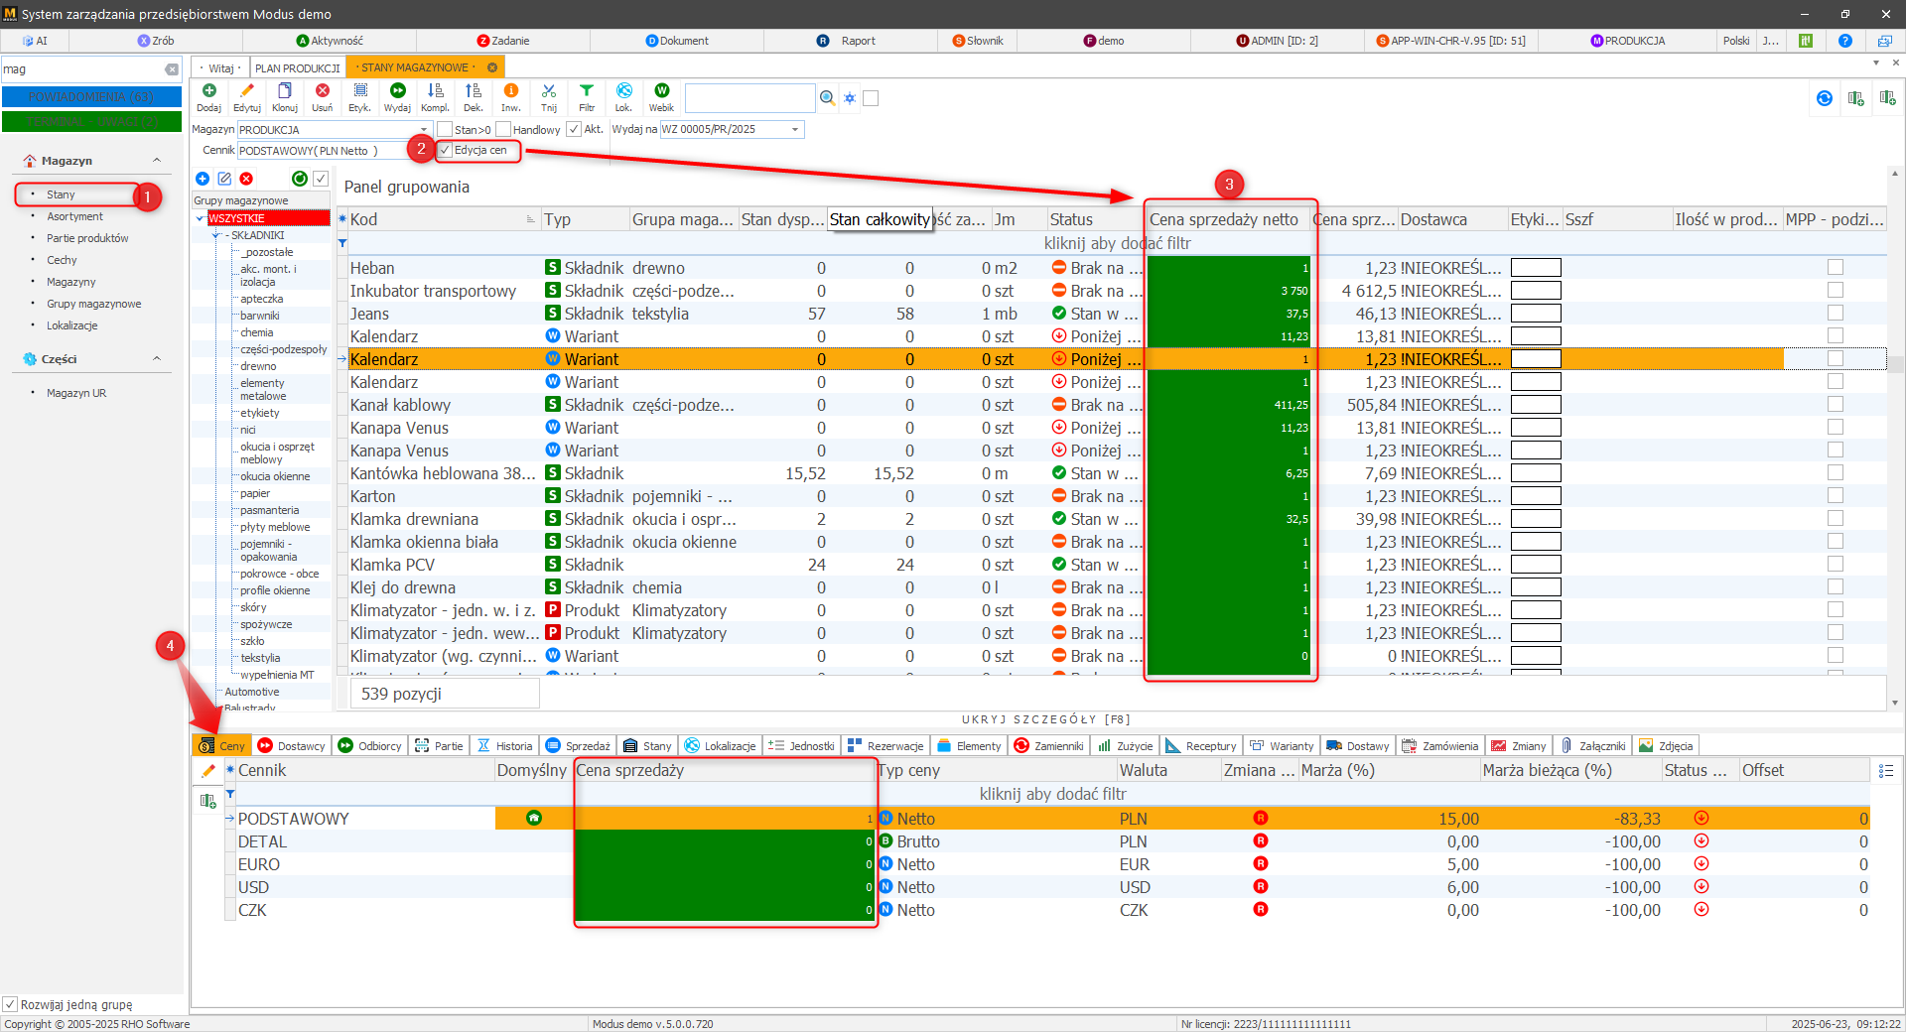Viewport: 1906px width, 1032px height.
Task: Click the POWIADOMIENIA notifications button
Action: tap(91, 97)
